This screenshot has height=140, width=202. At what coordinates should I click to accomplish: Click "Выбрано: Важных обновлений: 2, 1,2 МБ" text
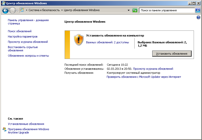click(162, 44)
